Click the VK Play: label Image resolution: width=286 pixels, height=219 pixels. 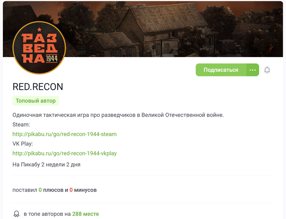[x=22, y=144]
